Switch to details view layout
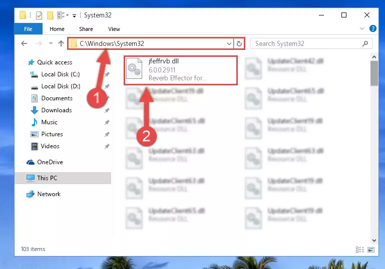The width and height of the screenshot is (385, 269). pyautogui.click(x=359, y=250)
